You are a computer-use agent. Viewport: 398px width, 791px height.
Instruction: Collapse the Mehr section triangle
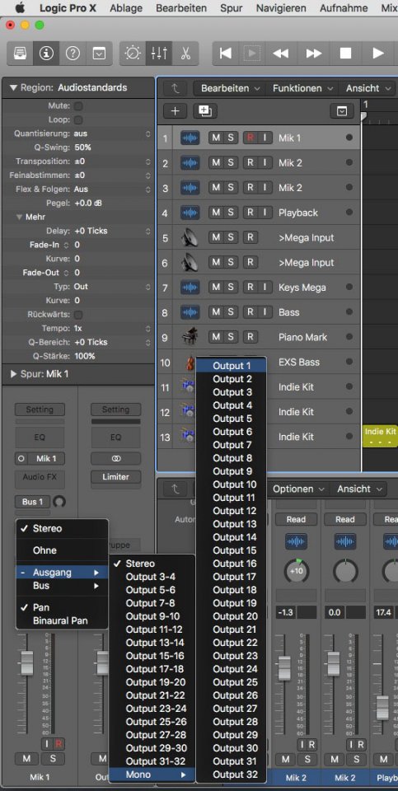[19, 218]
